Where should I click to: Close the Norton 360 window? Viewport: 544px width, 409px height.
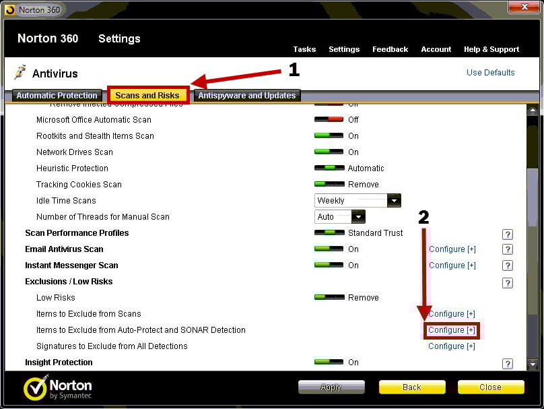(x=524, y=7)
